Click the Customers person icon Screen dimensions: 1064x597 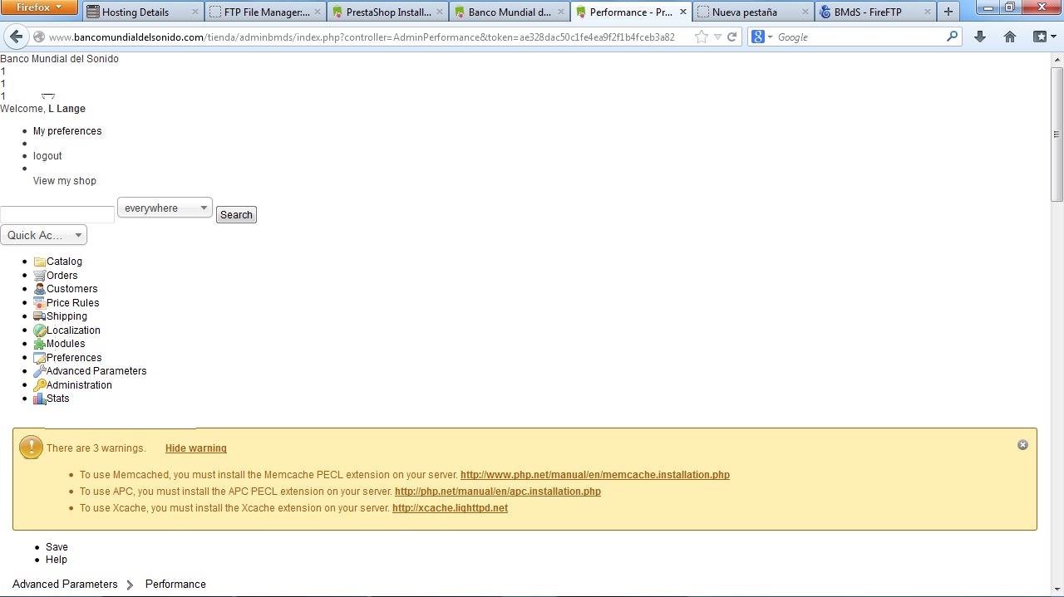40,289
